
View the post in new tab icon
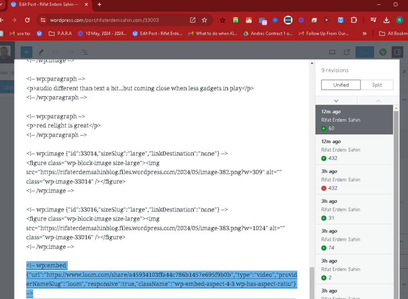(x=347, y=52)
